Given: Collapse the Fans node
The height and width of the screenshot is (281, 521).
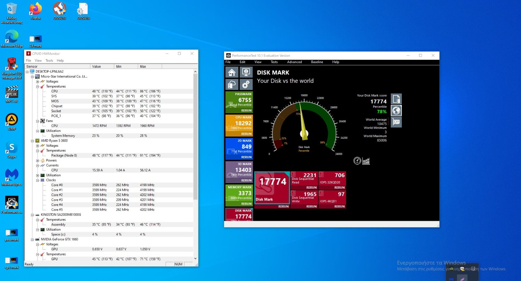Looking at the screenshot, I should [37, 121].
